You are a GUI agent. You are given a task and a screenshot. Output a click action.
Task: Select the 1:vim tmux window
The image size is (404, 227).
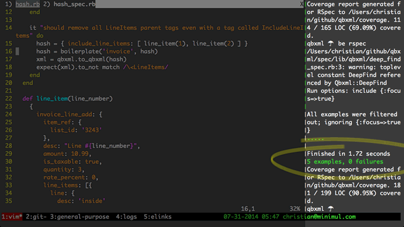12,216
